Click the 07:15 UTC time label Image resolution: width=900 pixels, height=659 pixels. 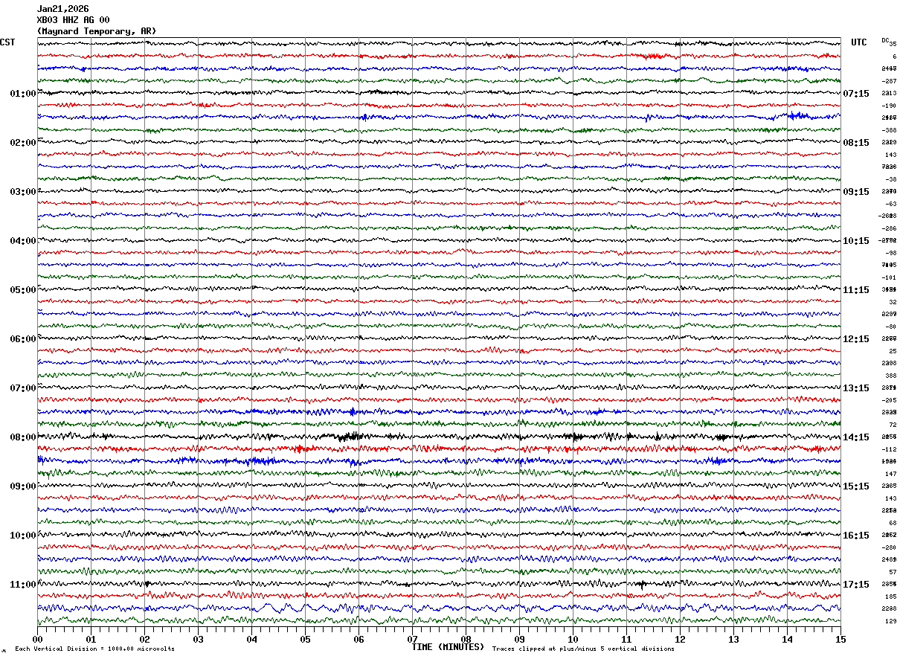856,94
